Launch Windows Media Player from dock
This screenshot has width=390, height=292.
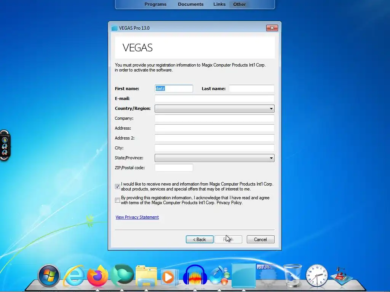tap(170, 277)
